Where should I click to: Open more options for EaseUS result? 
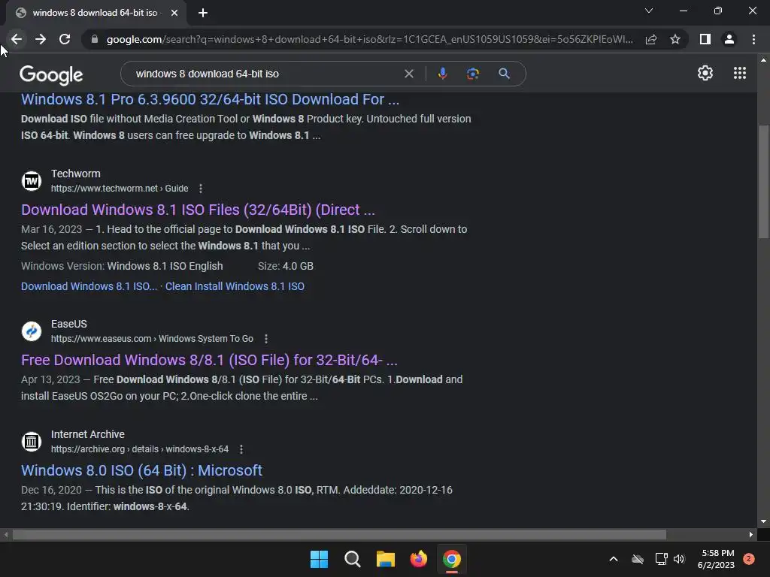coord(265,339)
